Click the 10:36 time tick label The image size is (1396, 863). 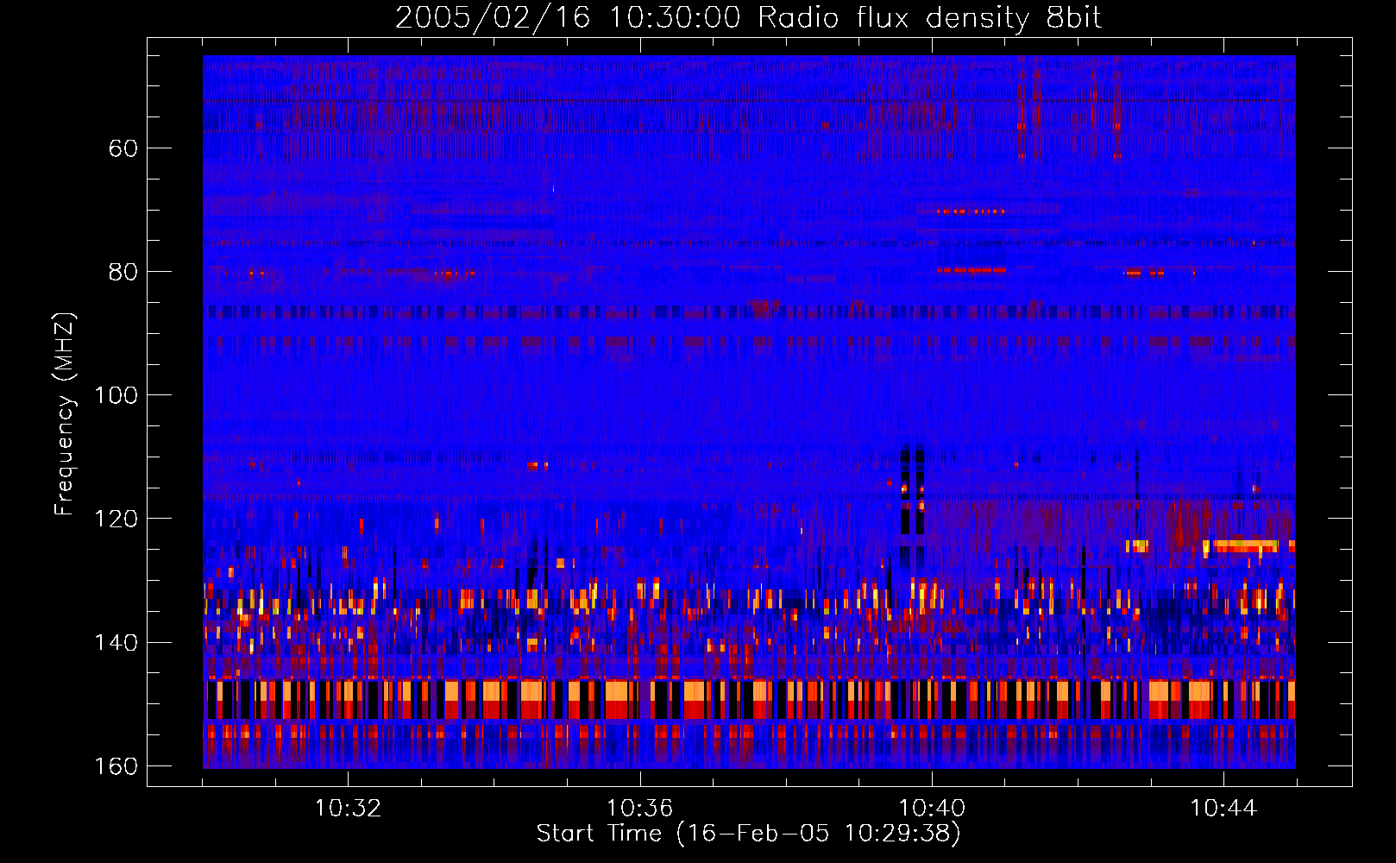tap(639, 809)
